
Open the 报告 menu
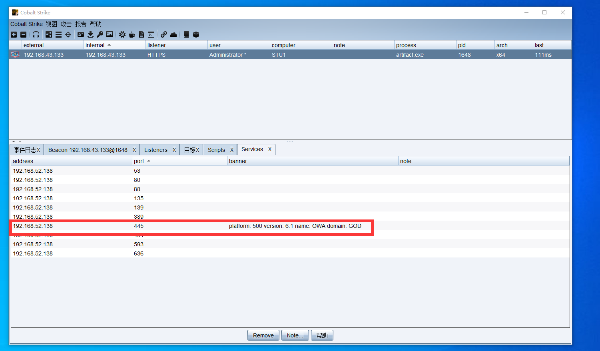click(x=81, y=24)
